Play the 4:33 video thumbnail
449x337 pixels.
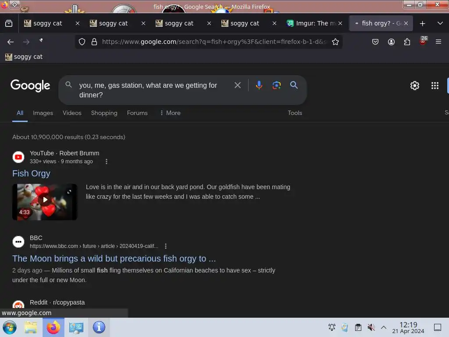tap(45, 202)
